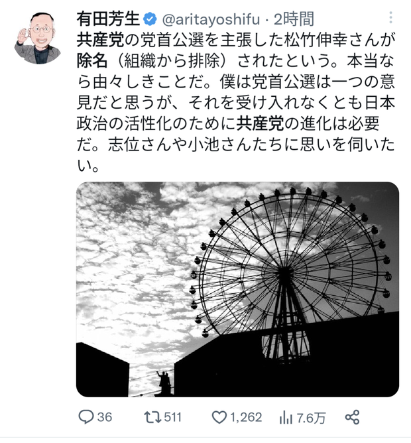This screenshot has height=443, width=411.
Task: Click the second bold 共産党 before の進化
Action: point(260,123)
